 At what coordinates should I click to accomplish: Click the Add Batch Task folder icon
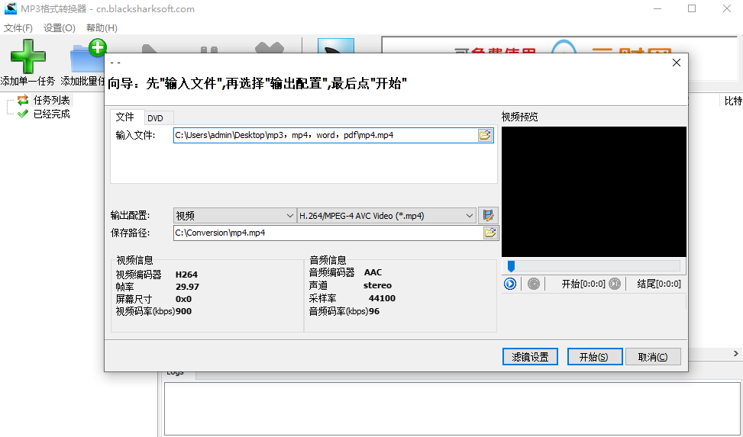tap(88, 56)
